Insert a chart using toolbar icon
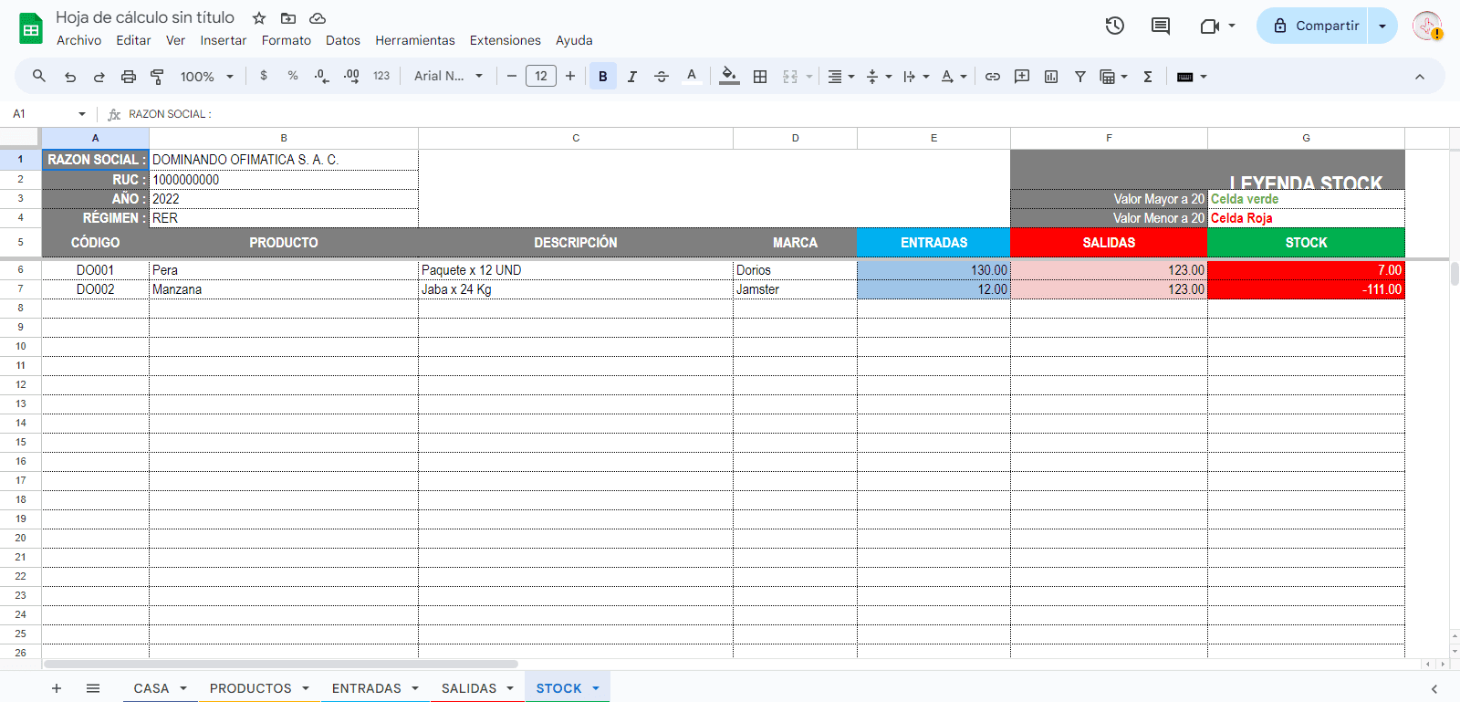This screenshot has width=1460, height=702. point(1051,77)
